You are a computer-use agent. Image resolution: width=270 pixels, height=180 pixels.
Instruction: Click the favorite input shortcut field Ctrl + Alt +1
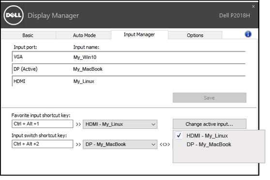[43, 124]
